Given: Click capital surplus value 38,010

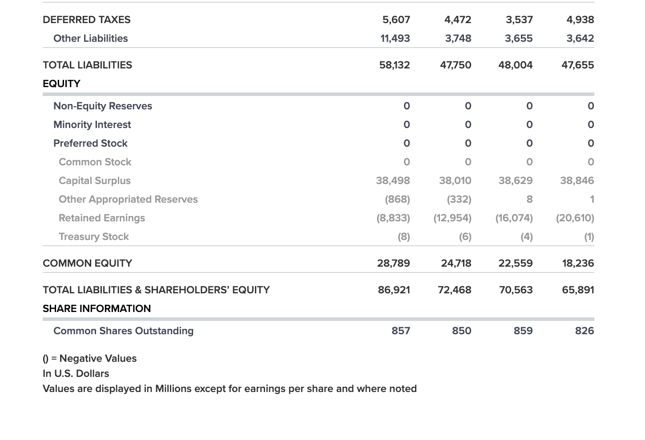Looking at the screenshot, I should [x=456, y=180].
